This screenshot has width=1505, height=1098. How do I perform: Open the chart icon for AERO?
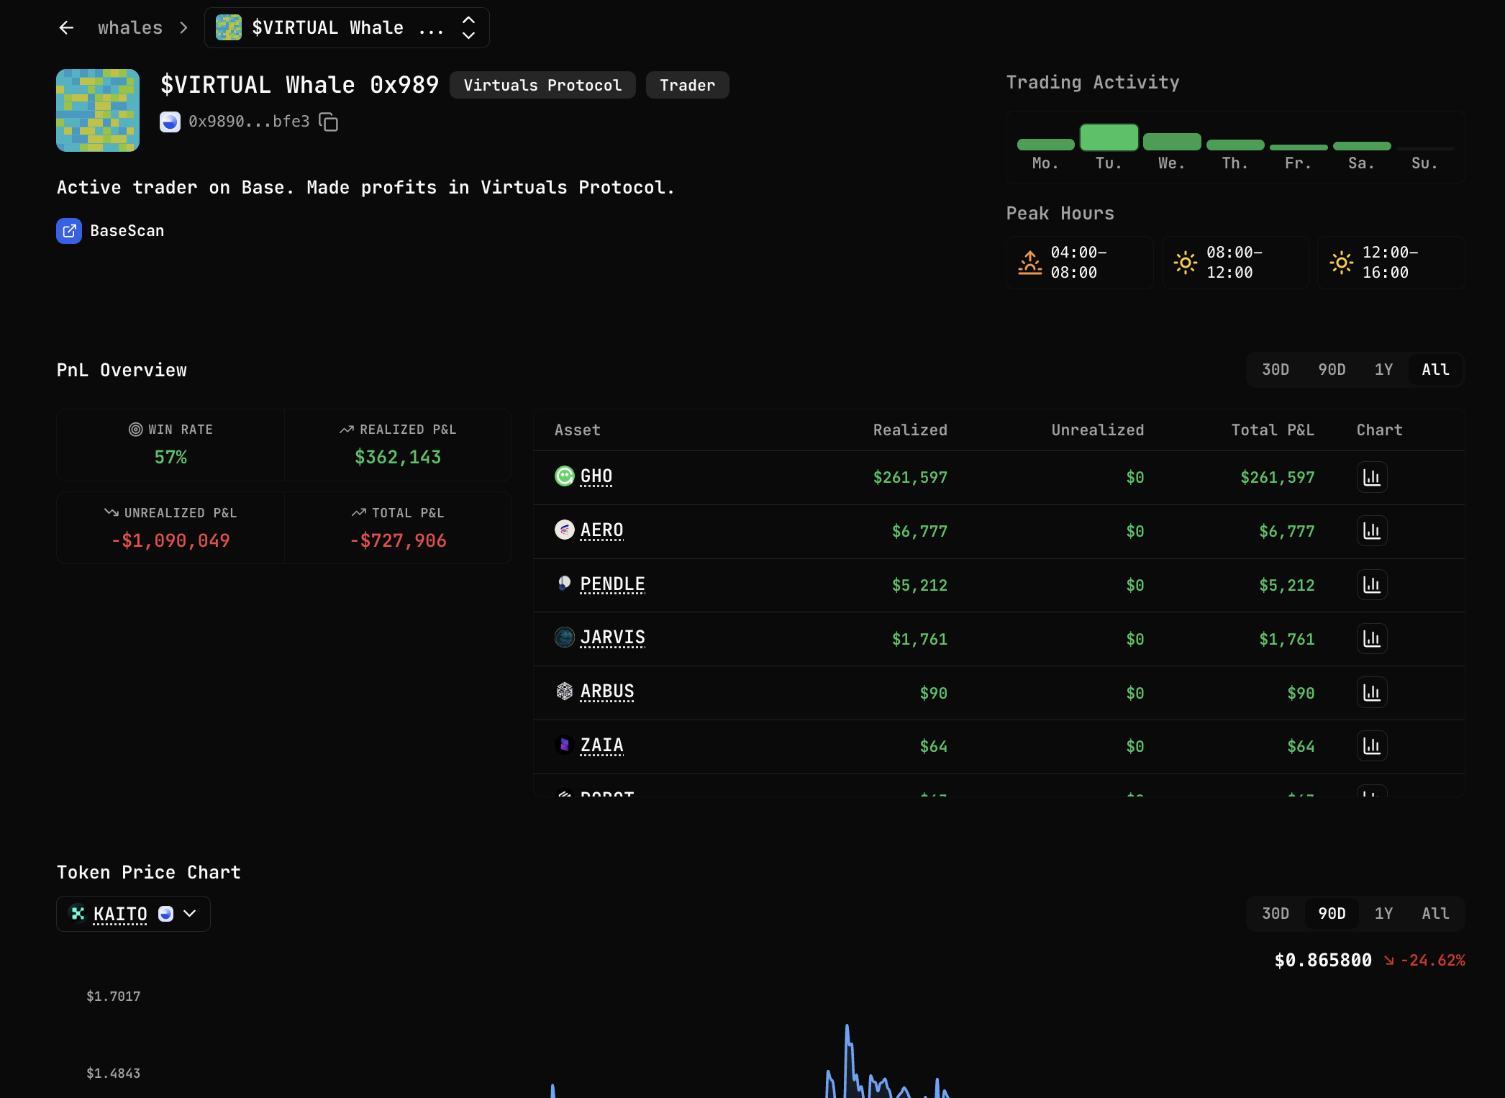click(x=1371, y=531)
